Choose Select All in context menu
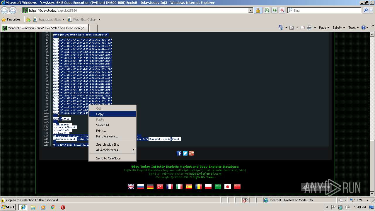 coord(112,125)
